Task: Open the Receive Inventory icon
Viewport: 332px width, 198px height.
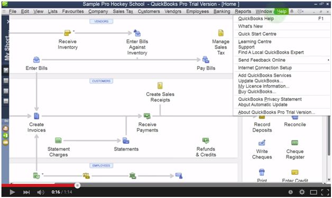Action: [x=67, y=33]
